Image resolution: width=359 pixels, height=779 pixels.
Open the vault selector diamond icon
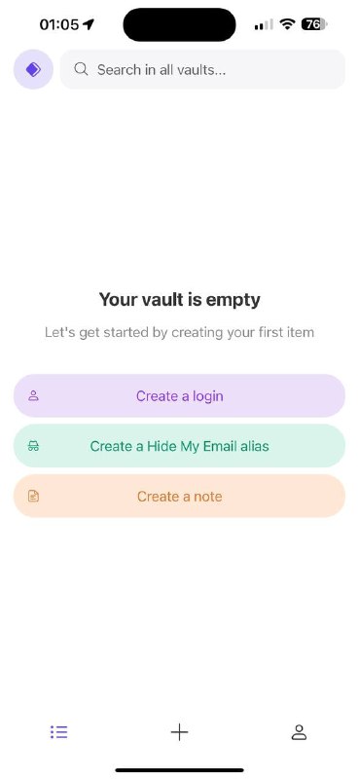pos(33,69)
